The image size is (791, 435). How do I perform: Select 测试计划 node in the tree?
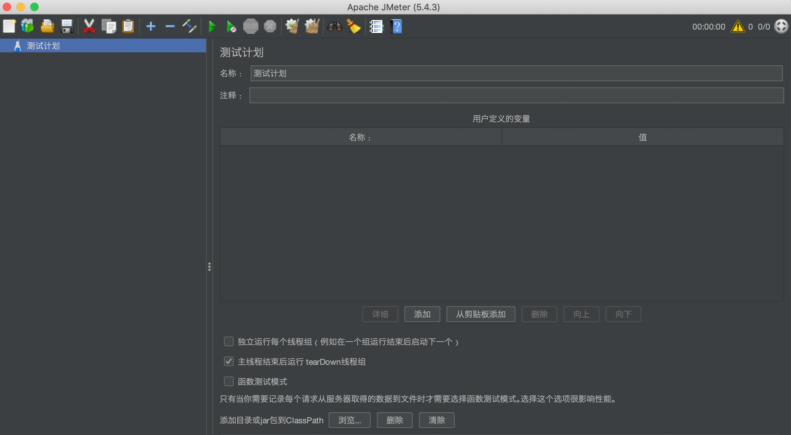click(x=103, y=46)
